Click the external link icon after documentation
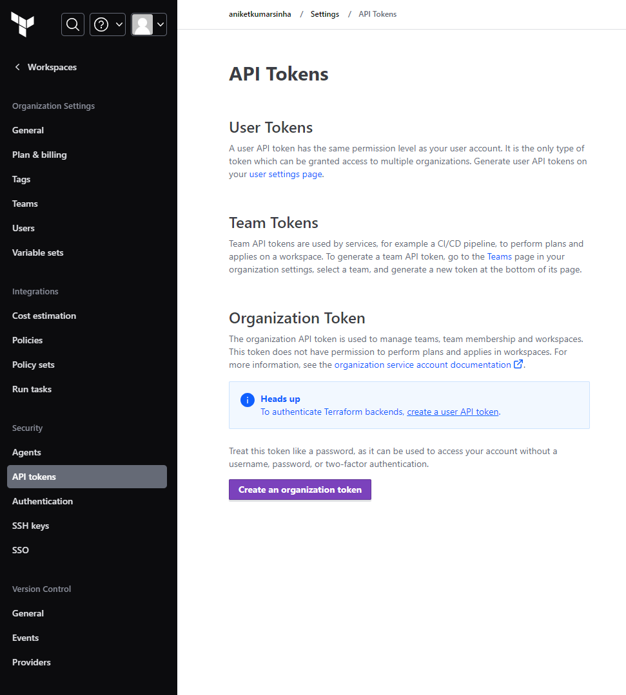Viewport: 626px width, 695px height. point(518,365)
